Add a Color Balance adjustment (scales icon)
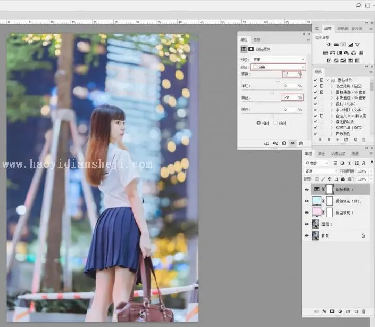375x327 pixels. click(x=332, y=52)
